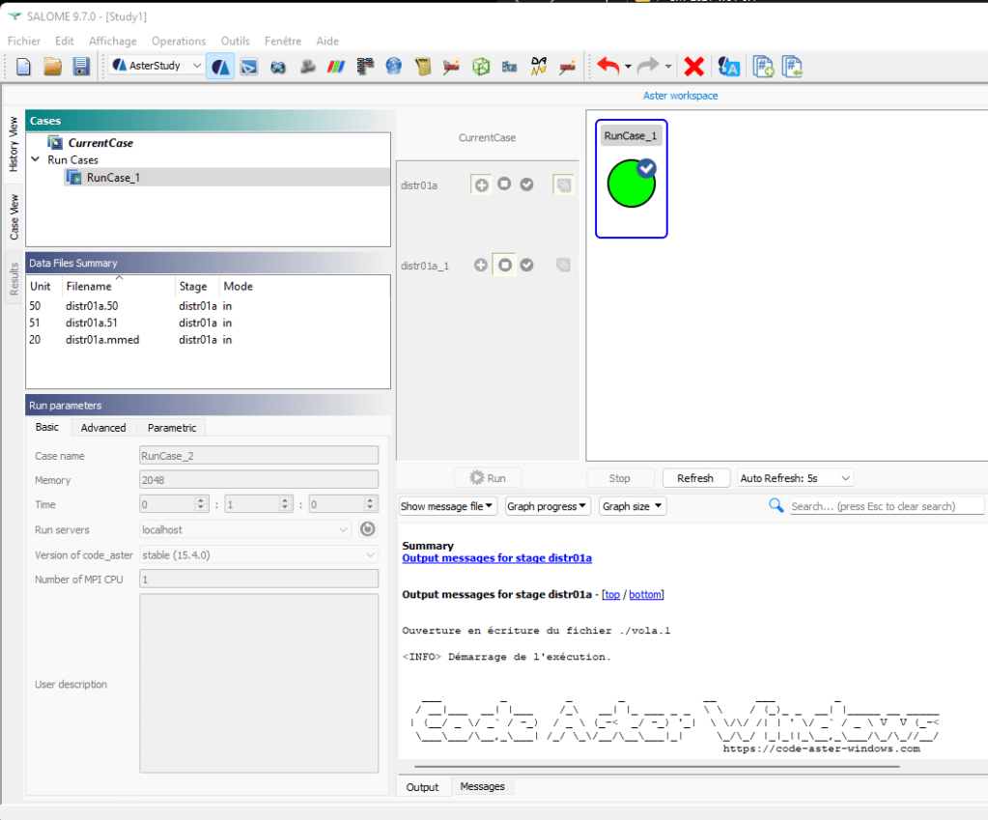Click the Open folder toolbar icon
Screen dimensions: 988x820
point(53,67)
